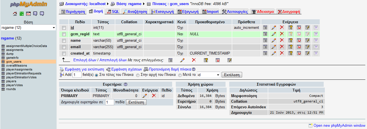Open the SQL query window icon

pos(28,14)
